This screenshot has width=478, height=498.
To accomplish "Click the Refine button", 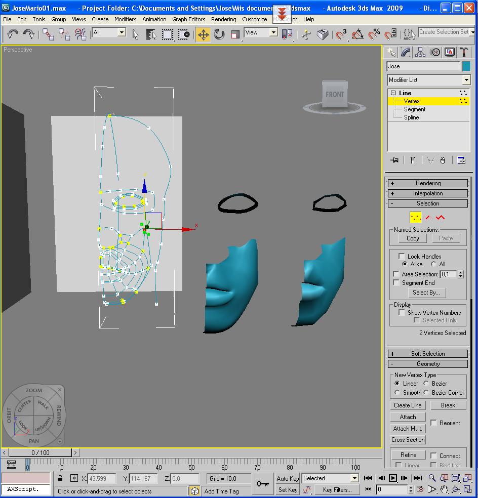I will tap(409, 455).
